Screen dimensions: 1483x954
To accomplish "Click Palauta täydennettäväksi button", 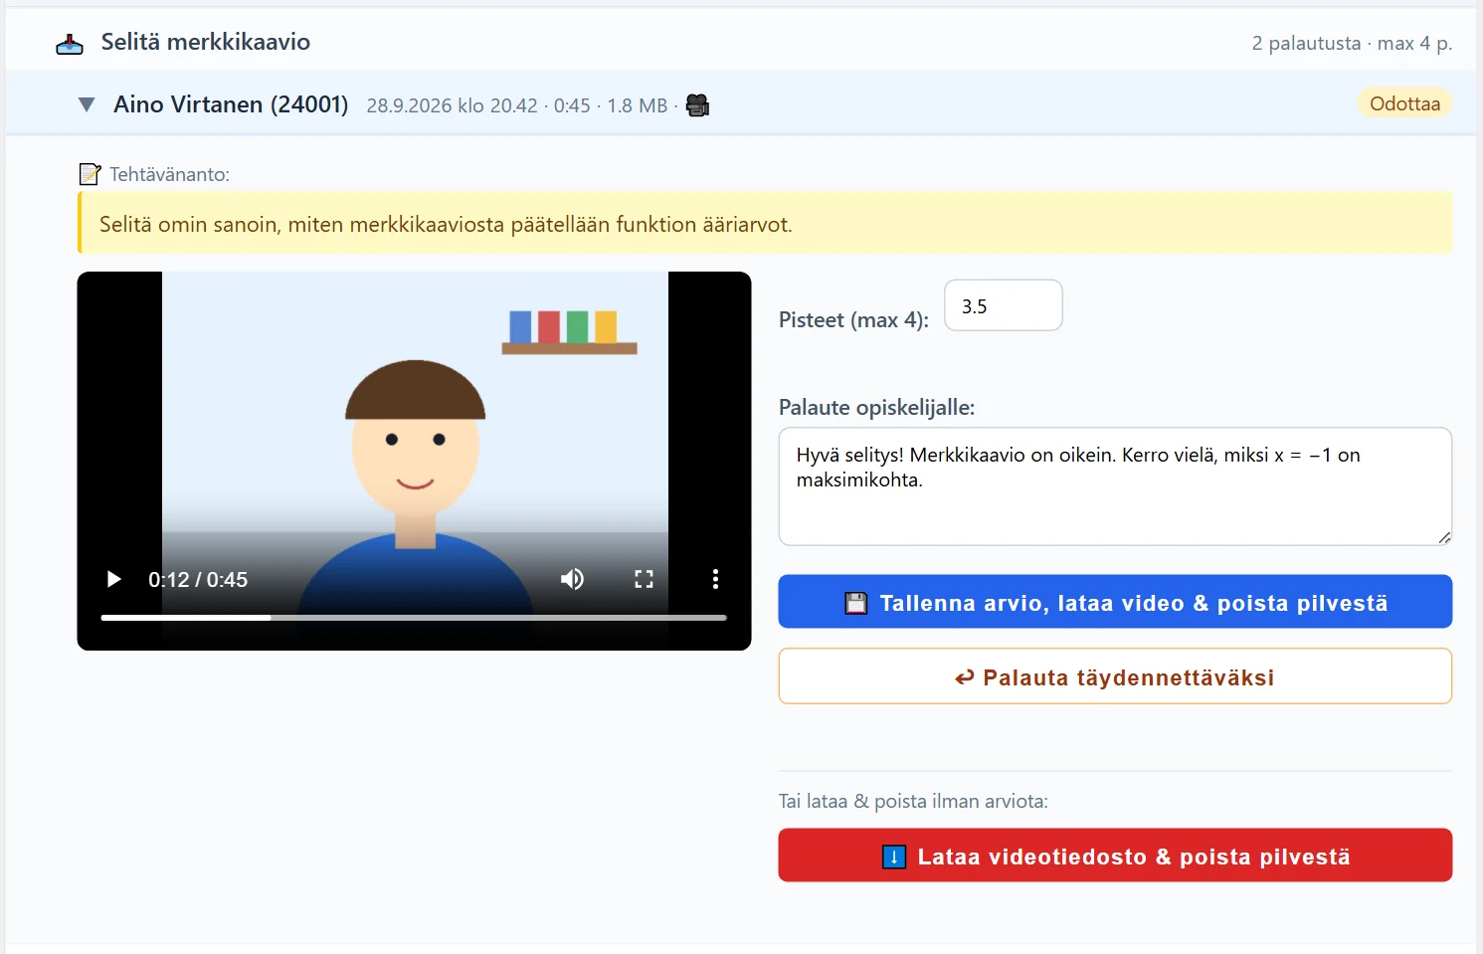I will coord(1115,676).
